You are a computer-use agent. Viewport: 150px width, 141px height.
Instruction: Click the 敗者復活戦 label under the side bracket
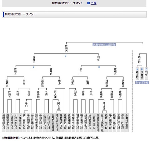142,82
